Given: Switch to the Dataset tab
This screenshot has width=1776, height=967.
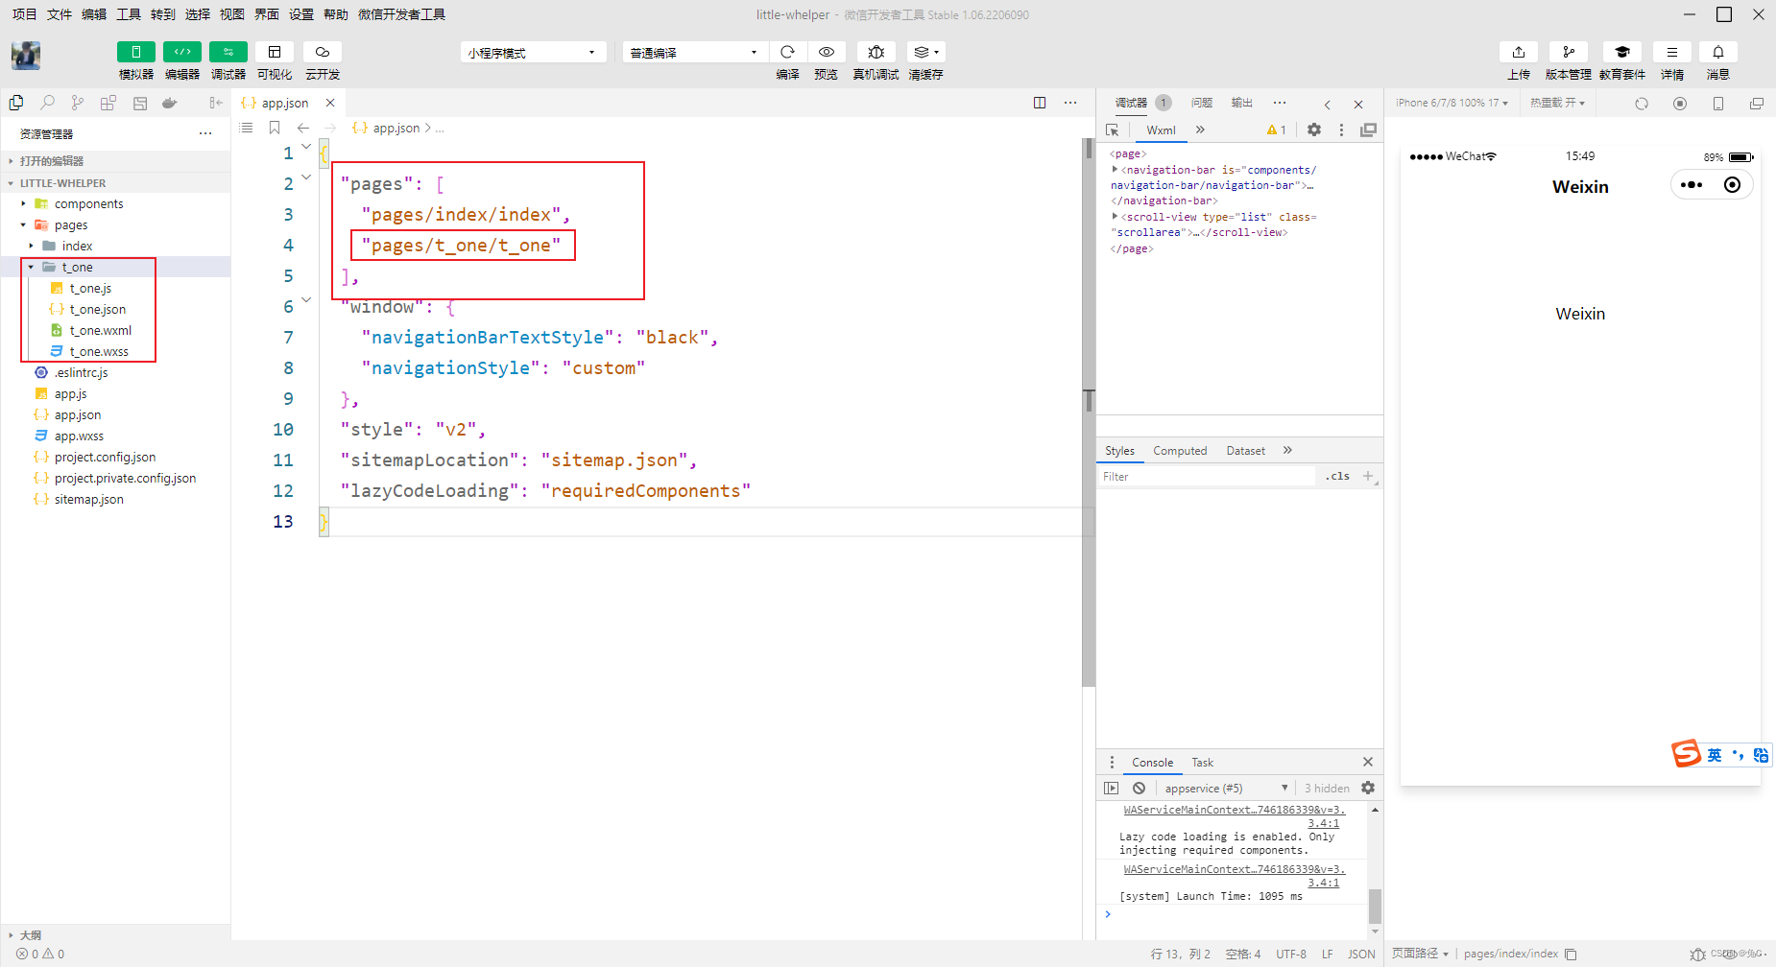Looking at the screenshot, I should pyautogui.click(x=1245, y=451).
